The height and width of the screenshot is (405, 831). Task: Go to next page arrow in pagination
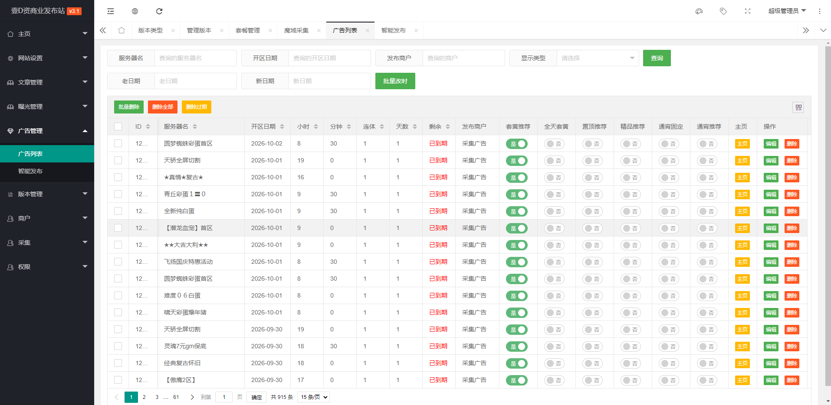tap(192, 397)
